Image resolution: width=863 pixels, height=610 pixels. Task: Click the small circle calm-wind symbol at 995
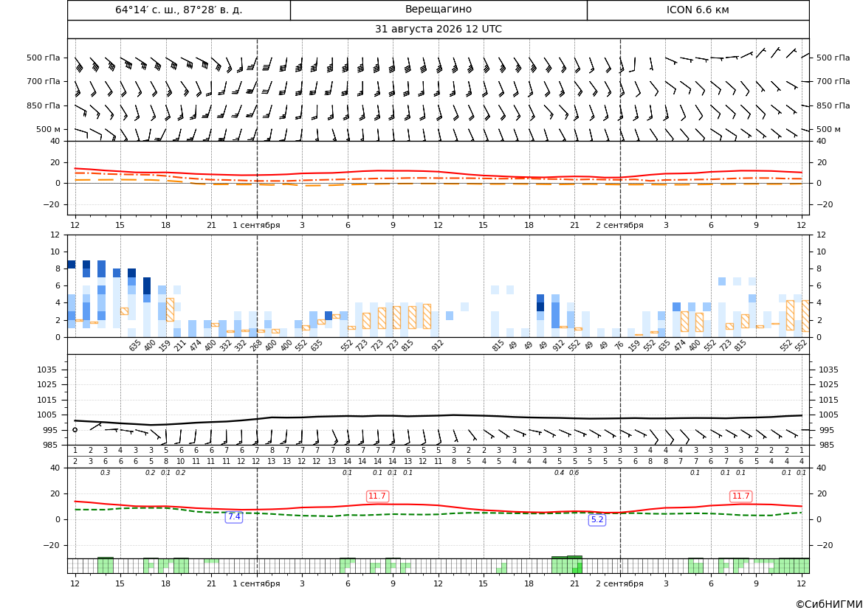(x=75, y=429)
